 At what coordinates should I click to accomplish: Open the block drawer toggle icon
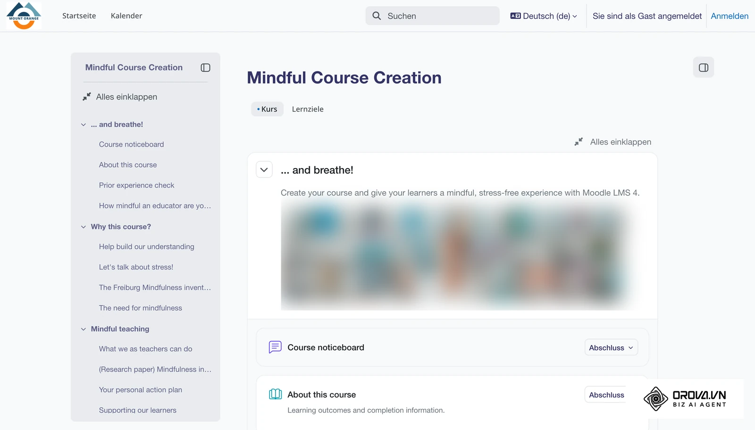tap(703, 67)
